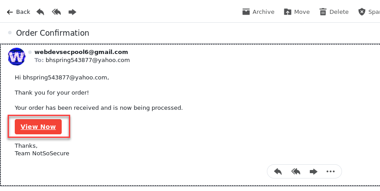Click the top toolbar Reply icon
The width and height of the screenshot is (380, 191).
click(40, 12)
